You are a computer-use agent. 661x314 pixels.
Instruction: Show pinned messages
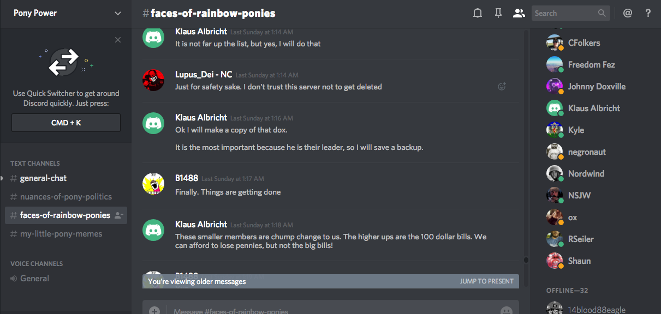coord(498,13)
